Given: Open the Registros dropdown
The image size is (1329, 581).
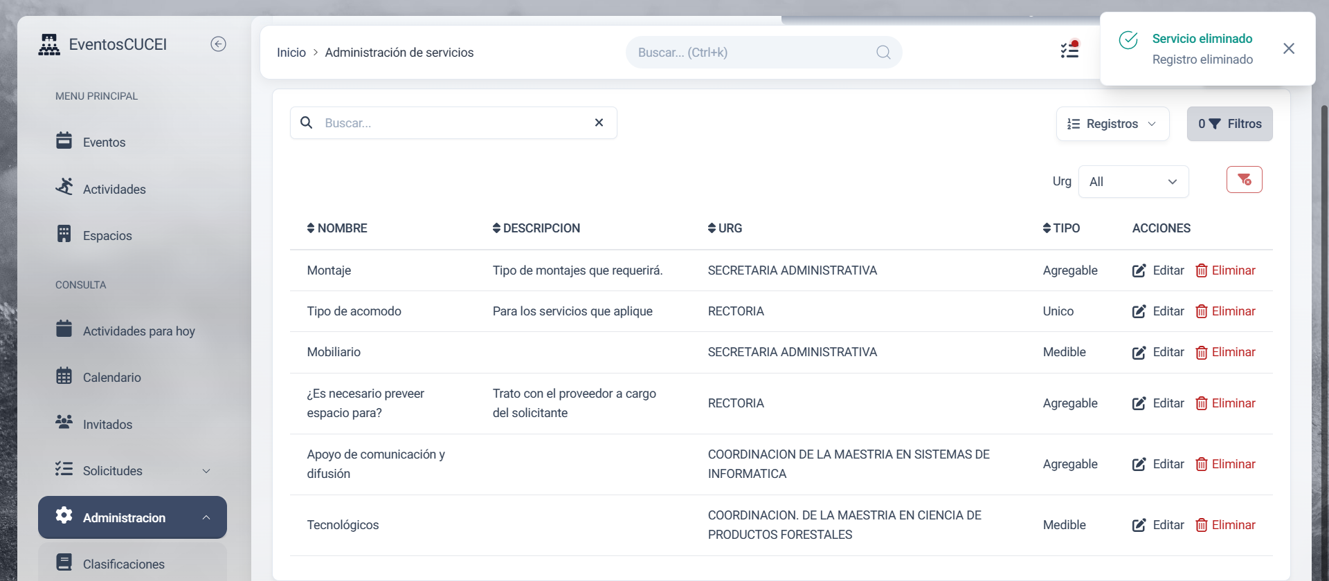Looking at the screenshot, I should point(1112,124).
